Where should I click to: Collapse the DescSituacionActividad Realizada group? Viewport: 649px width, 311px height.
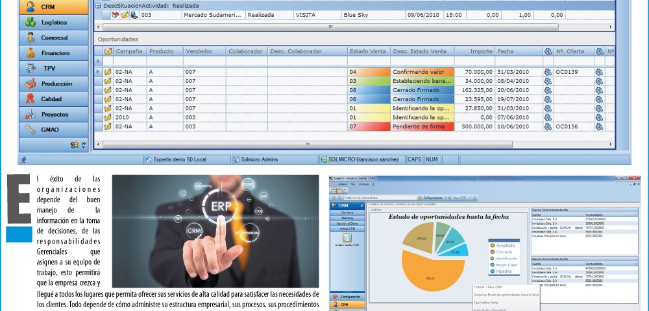pos(97,5)
